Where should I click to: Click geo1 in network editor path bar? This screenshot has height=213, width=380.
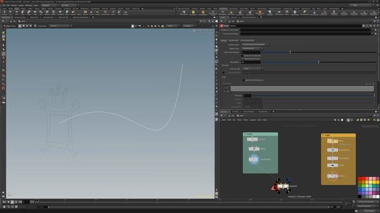pos(240,116)
